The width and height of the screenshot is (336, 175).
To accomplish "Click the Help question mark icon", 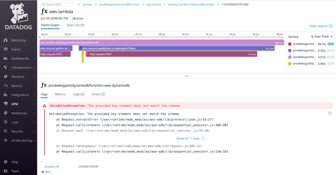I will point(6,162).
